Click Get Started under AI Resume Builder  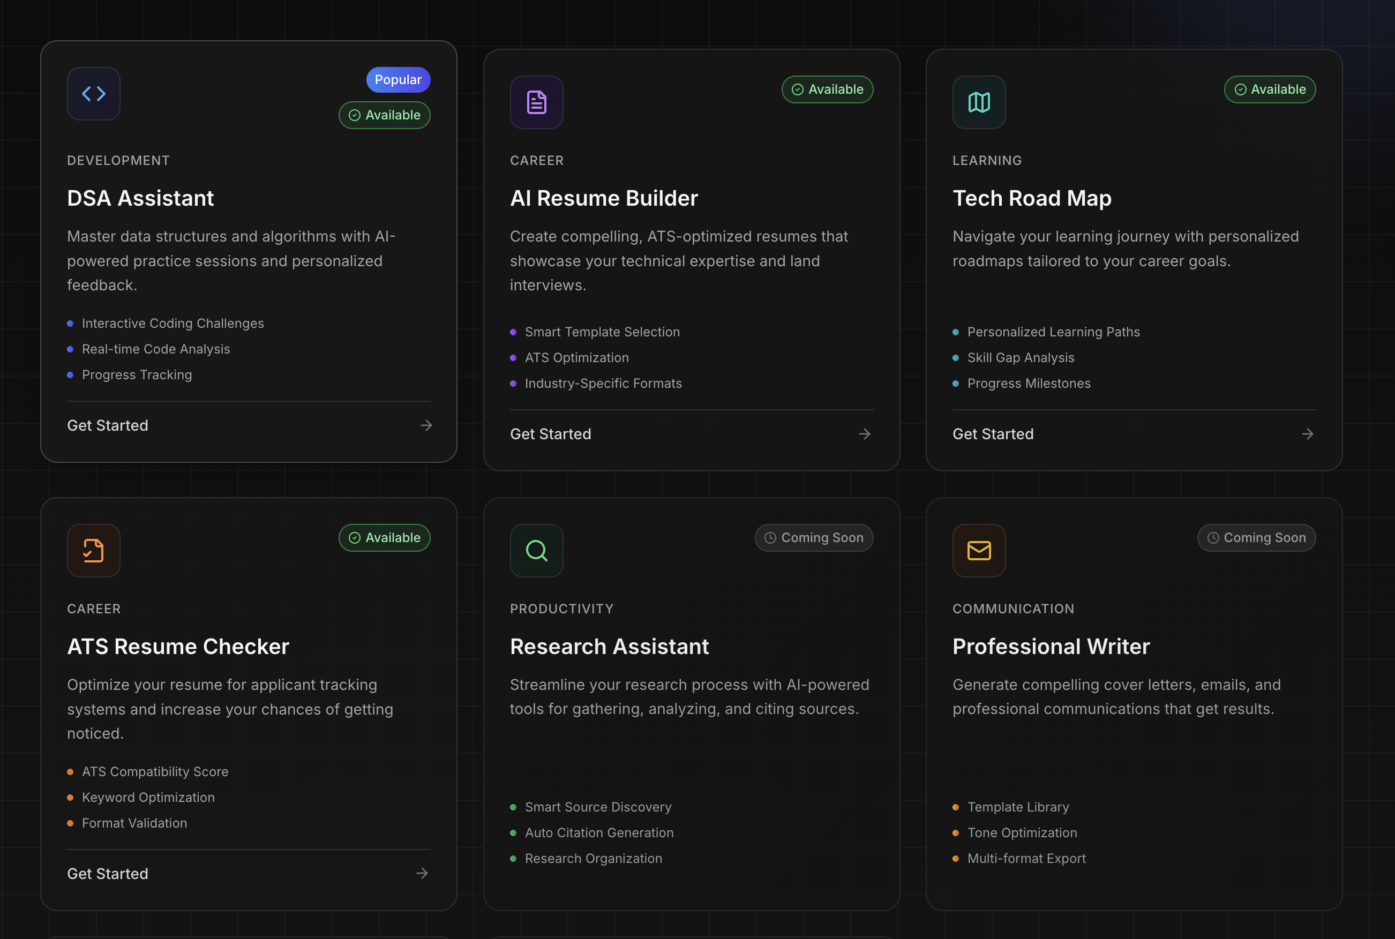(551, 433)
